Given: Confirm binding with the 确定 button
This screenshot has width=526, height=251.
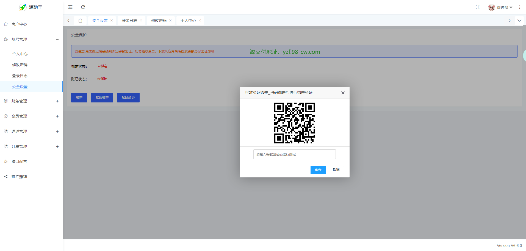Looking at the screenshot, I should click(318, 170).
